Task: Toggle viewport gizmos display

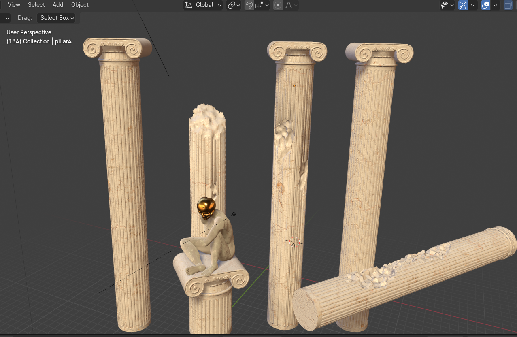Action: pyautogui.click(x=463, y=5)
